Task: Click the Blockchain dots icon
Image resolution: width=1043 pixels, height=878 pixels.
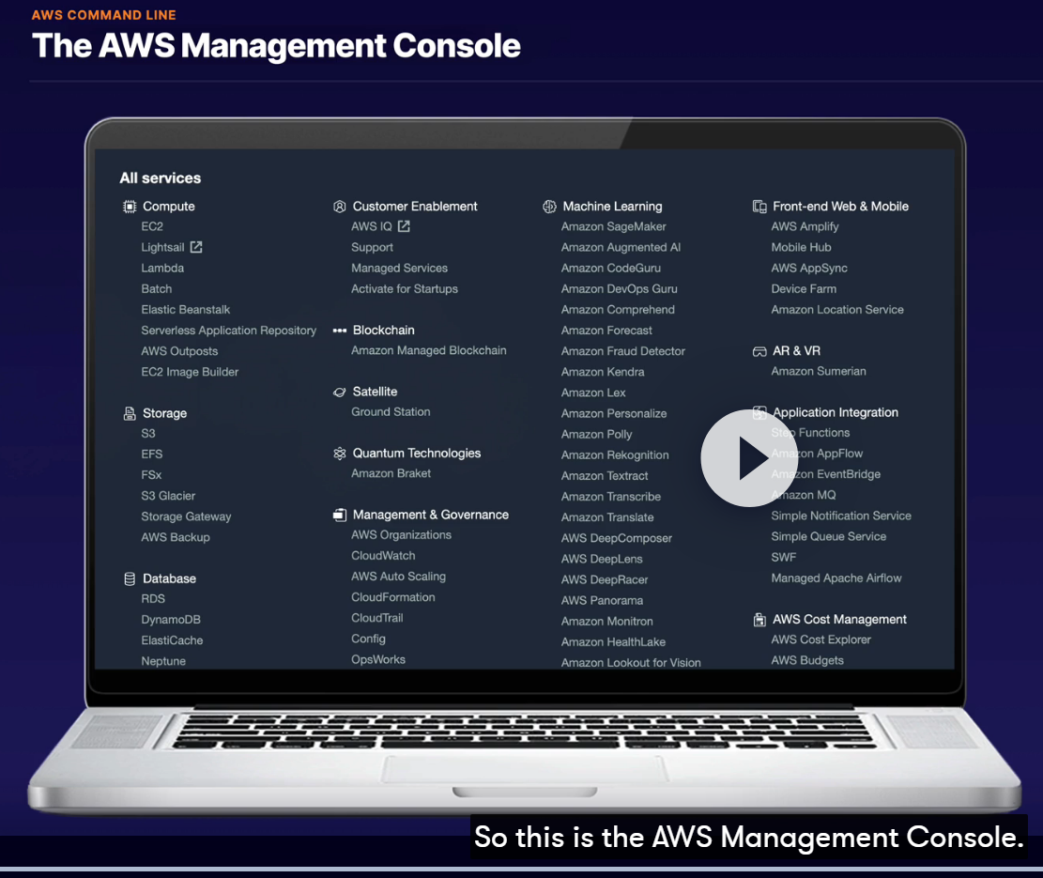Action: pyautogui.click(x=339, y=331)
